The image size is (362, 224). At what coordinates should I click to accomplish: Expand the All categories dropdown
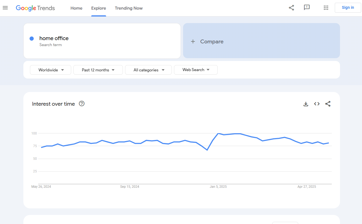pos(148,70)
